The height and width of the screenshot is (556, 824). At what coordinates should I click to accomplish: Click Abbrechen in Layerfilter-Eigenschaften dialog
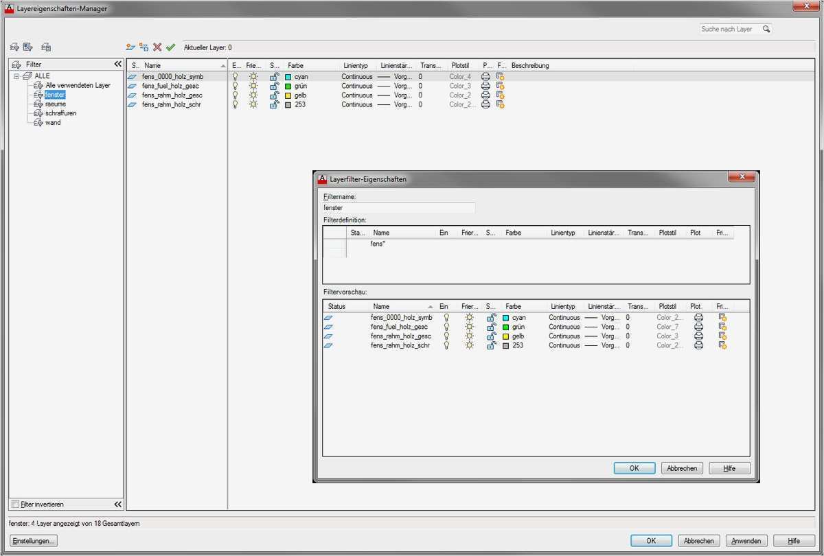tap(682, 468)
